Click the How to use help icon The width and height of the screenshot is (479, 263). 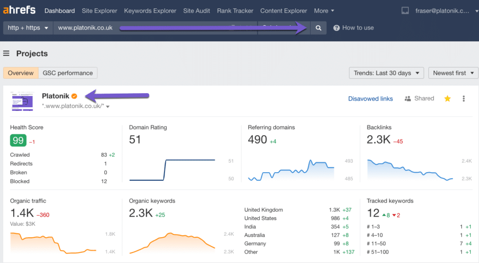click(x=336, y=28)
